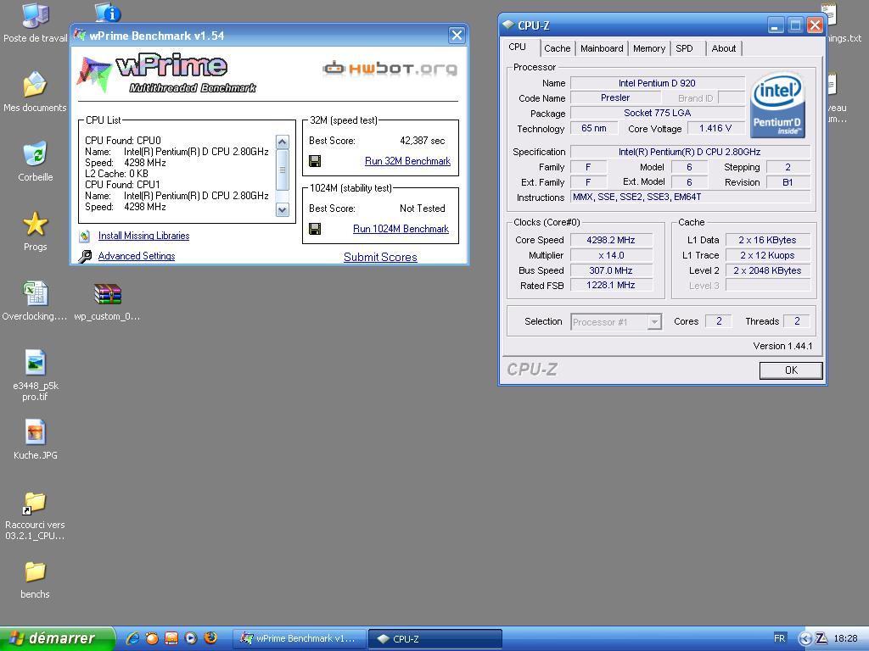Click Install Missing Libraries link
Image resolution: width=869 pixels, height=651 pixels.
[x=143, y=236]
